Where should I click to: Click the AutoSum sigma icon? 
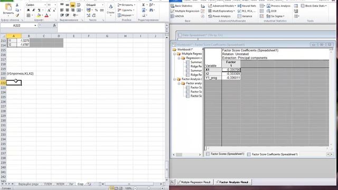click(144, 5)
